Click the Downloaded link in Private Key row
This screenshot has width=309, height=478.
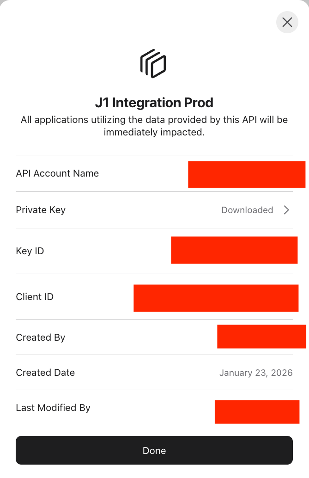247,210
